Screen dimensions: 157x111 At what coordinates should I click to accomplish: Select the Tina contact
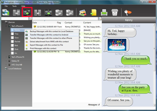16,34
